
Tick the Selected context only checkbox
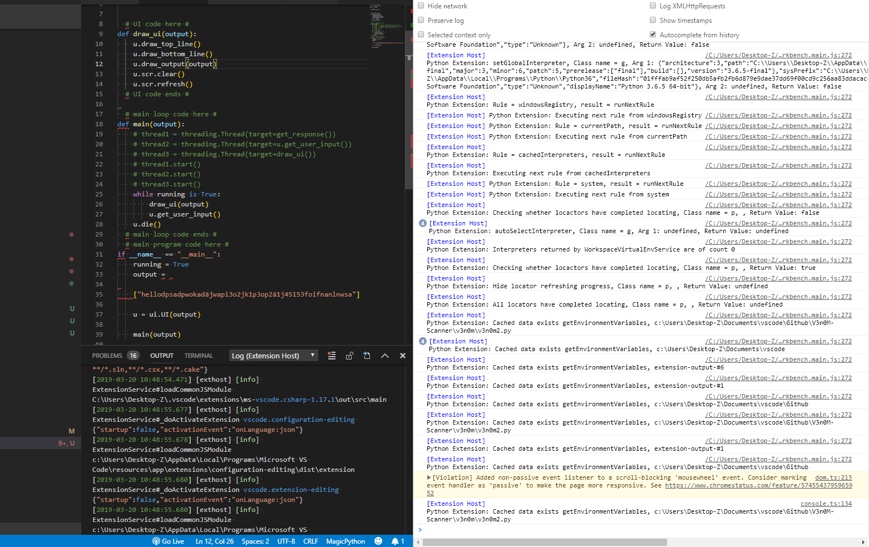(421, 35)
